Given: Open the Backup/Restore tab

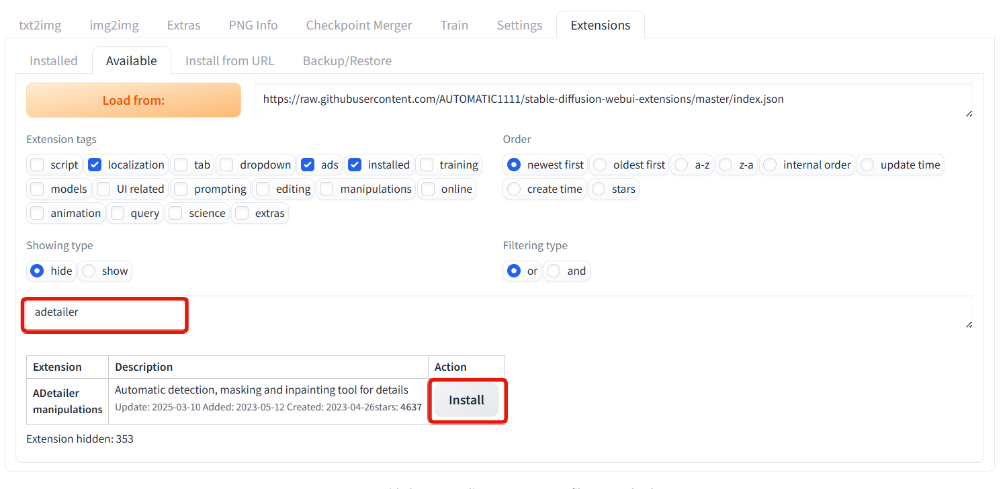Looking at the screenshot, I should click(347, 60).
